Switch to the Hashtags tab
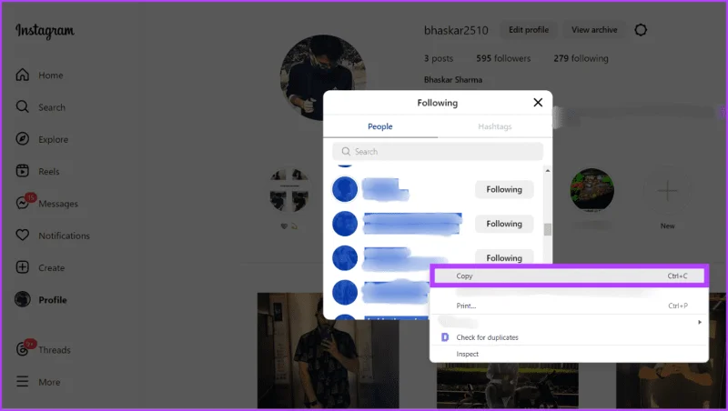 pos(495,126)
